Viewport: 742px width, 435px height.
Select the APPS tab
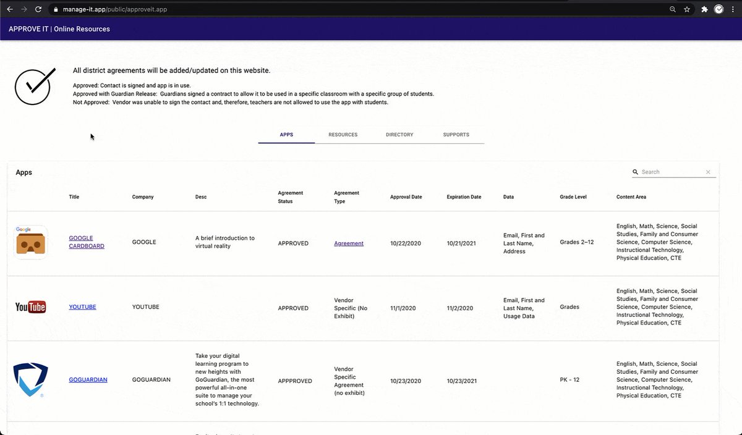(x=286, y=135)
